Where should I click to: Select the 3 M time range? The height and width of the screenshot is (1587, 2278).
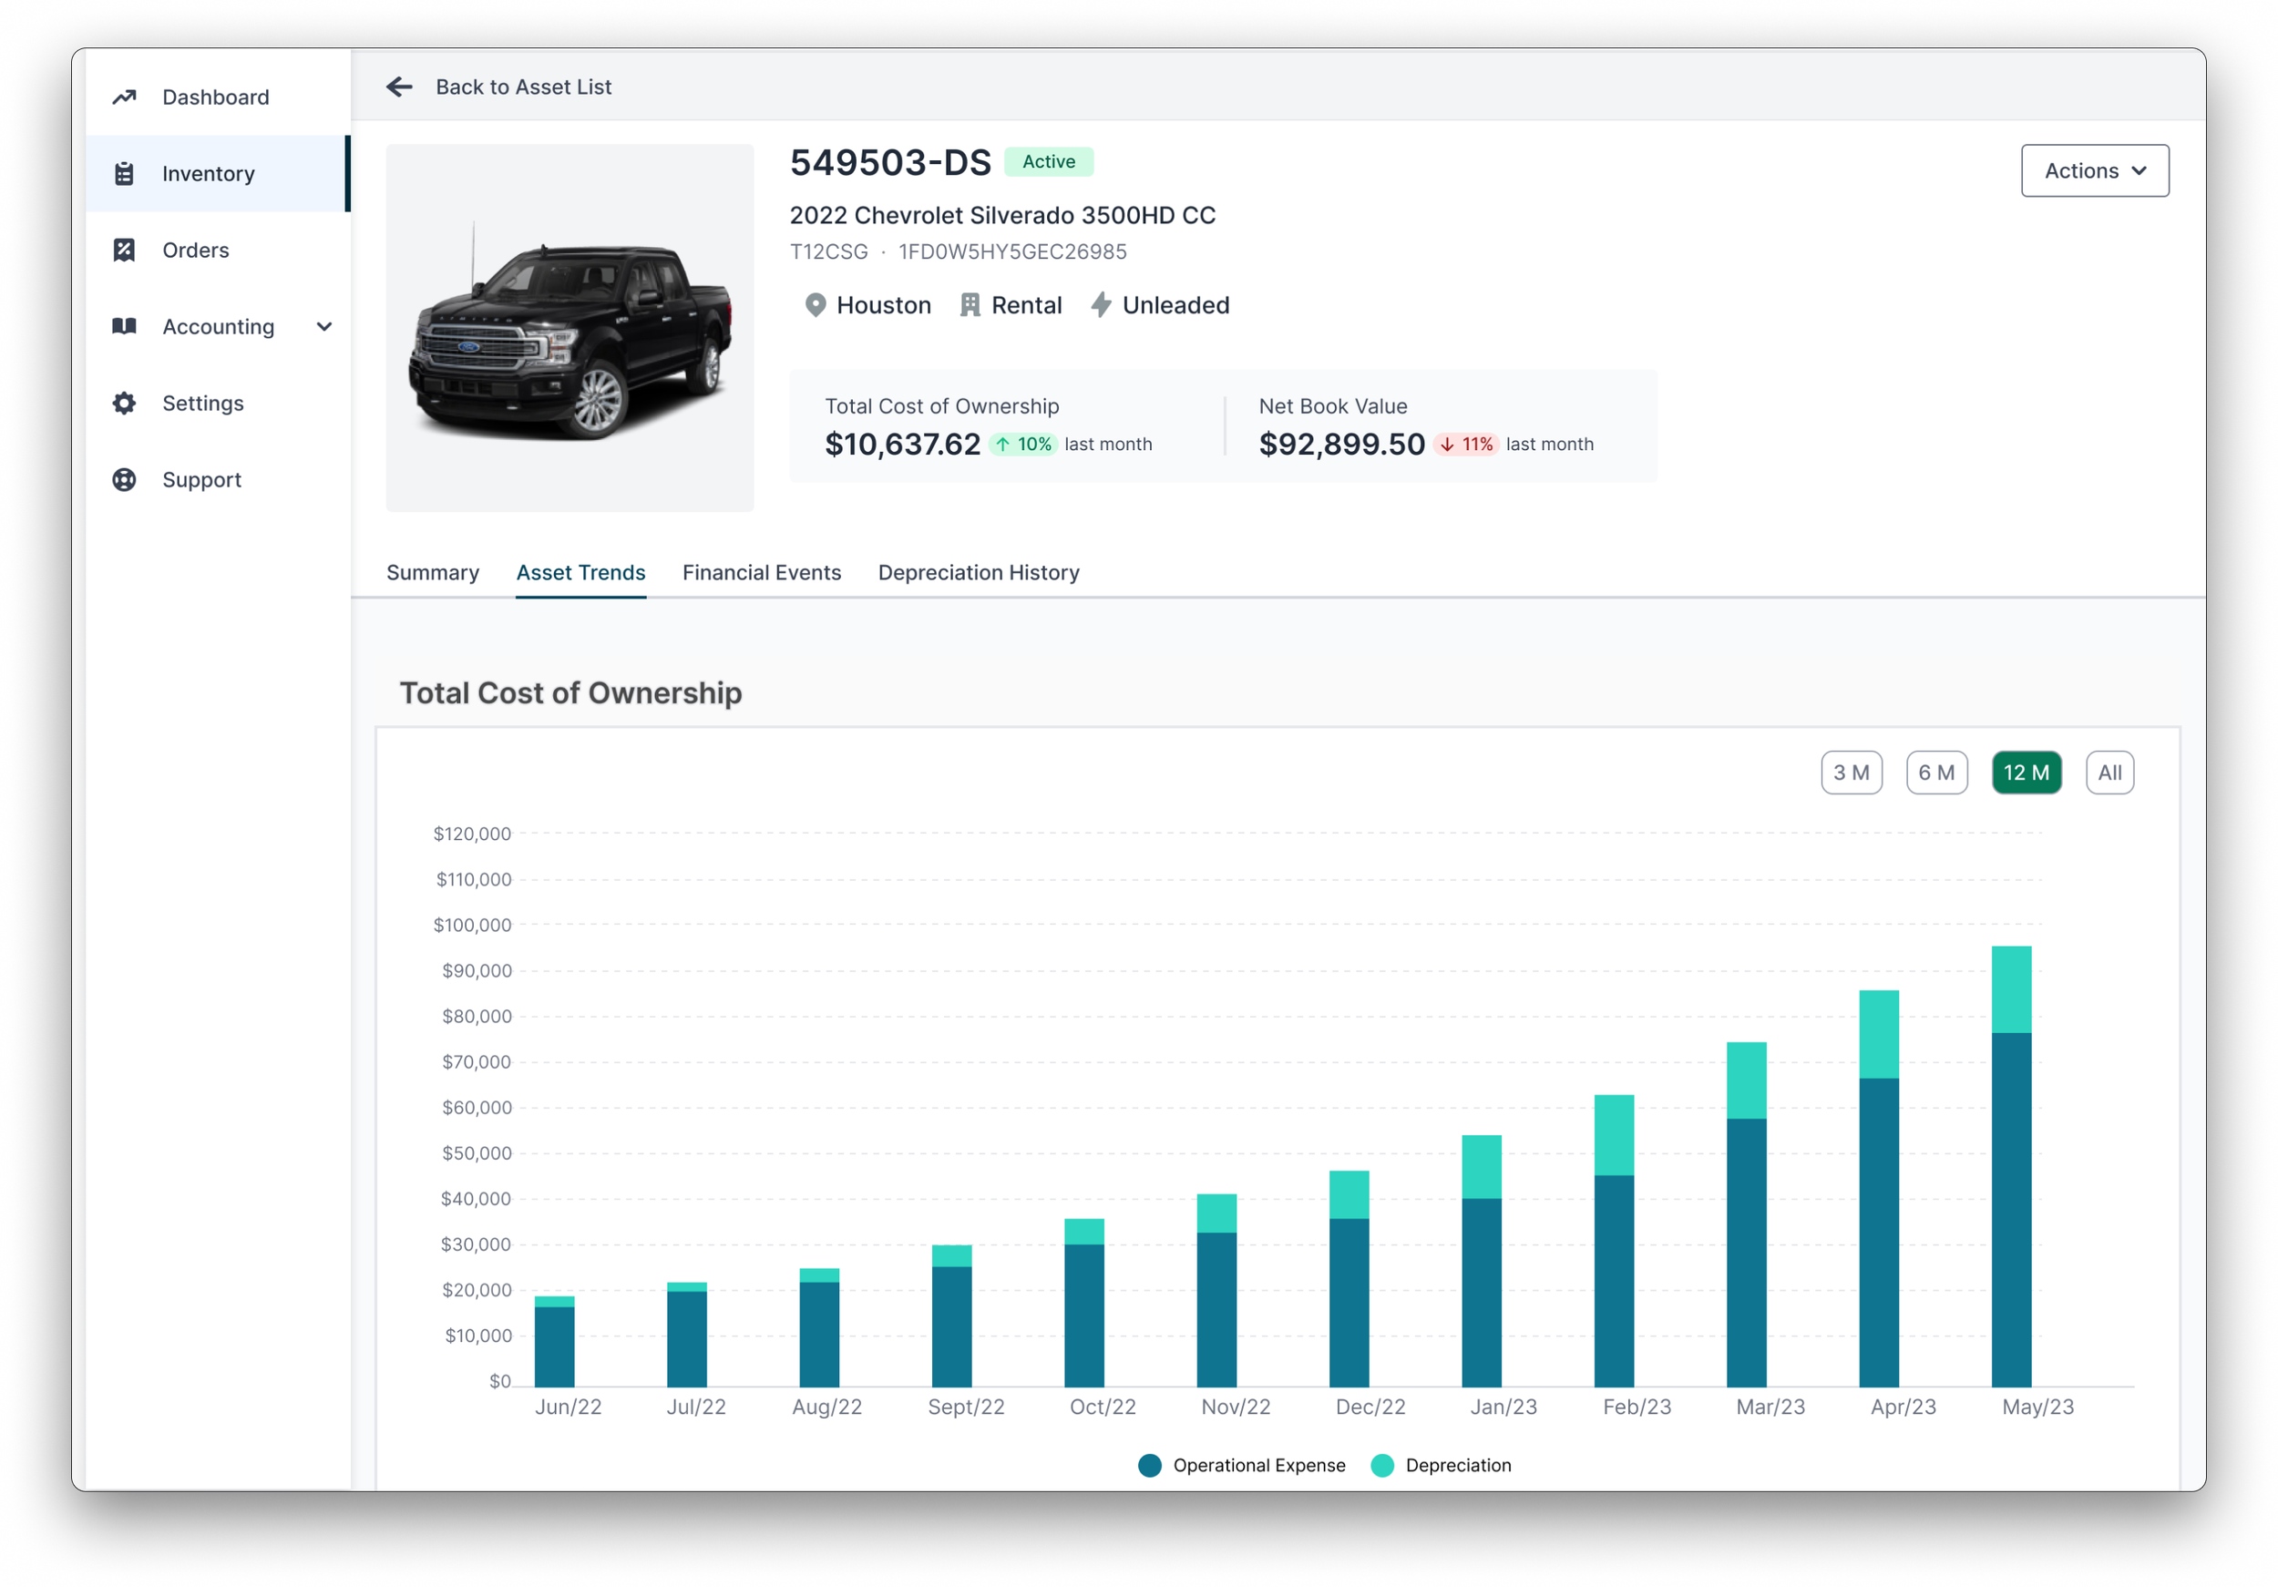coord(1851,773)
